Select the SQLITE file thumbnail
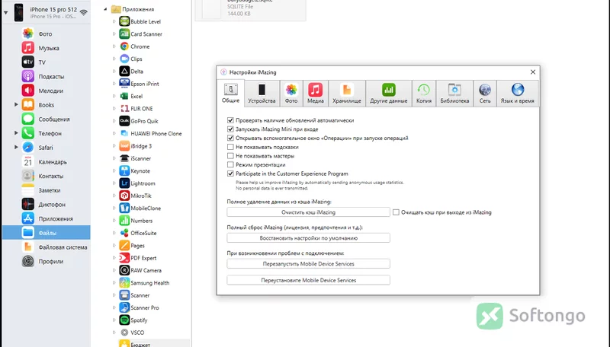Viewport: 610px width, 347px height. (212, 8)
